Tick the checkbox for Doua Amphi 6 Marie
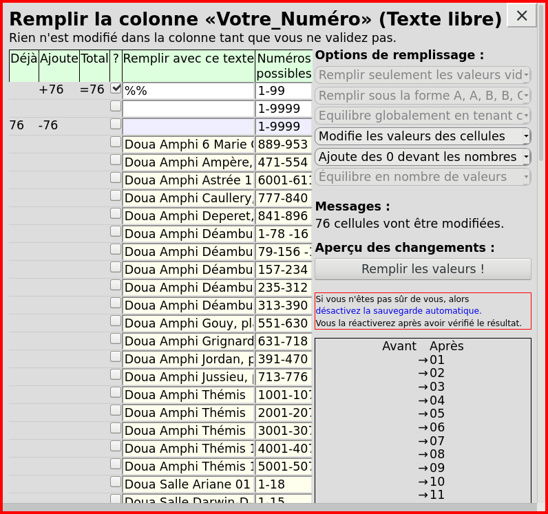The image size is (548, 514). point(116,142)
